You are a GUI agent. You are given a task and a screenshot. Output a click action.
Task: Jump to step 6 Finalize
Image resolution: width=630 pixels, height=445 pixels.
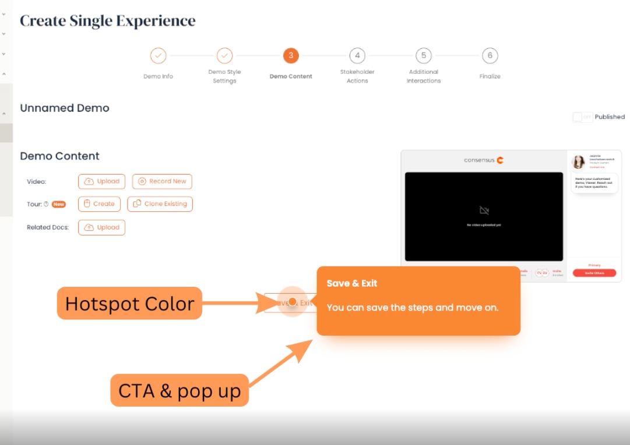pos(490,56)
